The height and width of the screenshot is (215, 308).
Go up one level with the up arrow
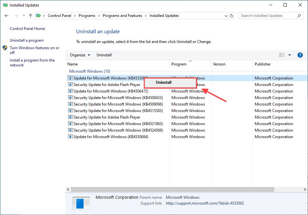pyautogui.click(x=30, y=15)
